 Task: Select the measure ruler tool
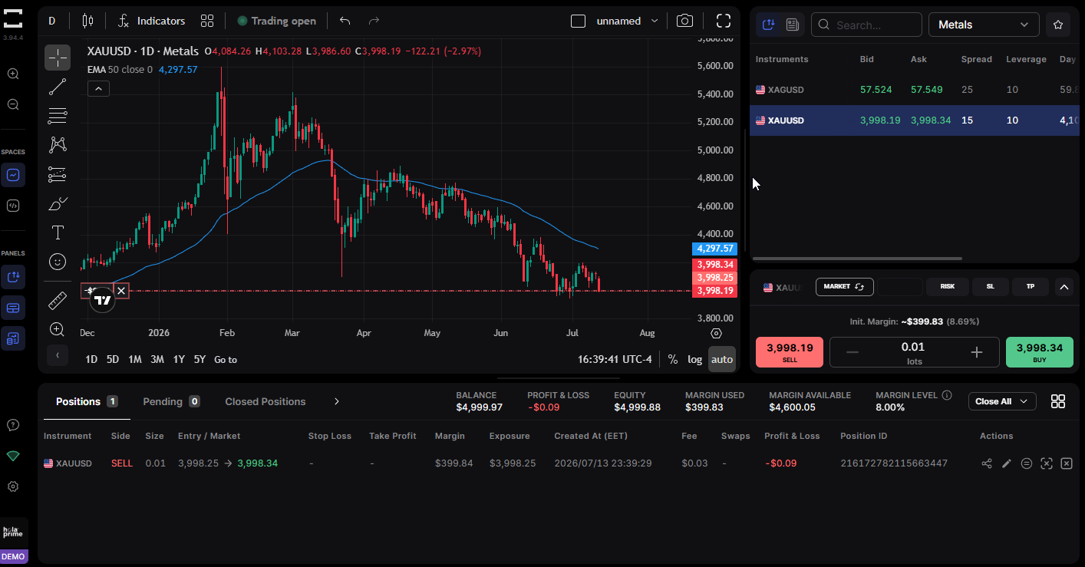[58, 300]
